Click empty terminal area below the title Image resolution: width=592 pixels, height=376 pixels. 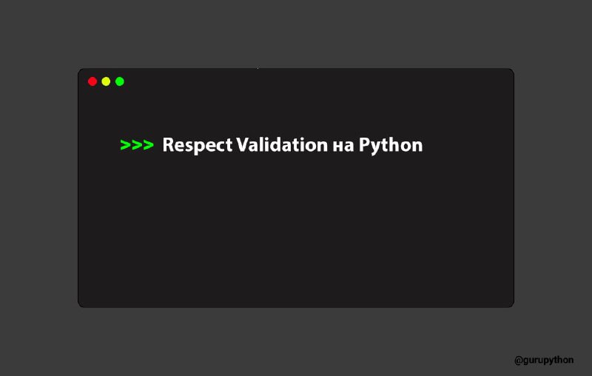click(296, 234)
